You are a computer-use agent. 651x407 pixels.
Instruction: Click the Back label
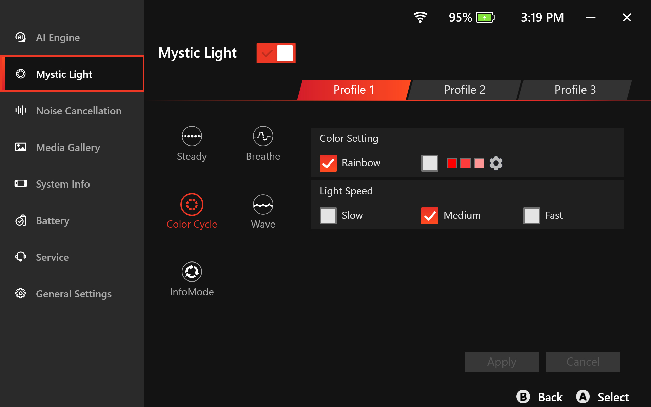tap(550, 397)
